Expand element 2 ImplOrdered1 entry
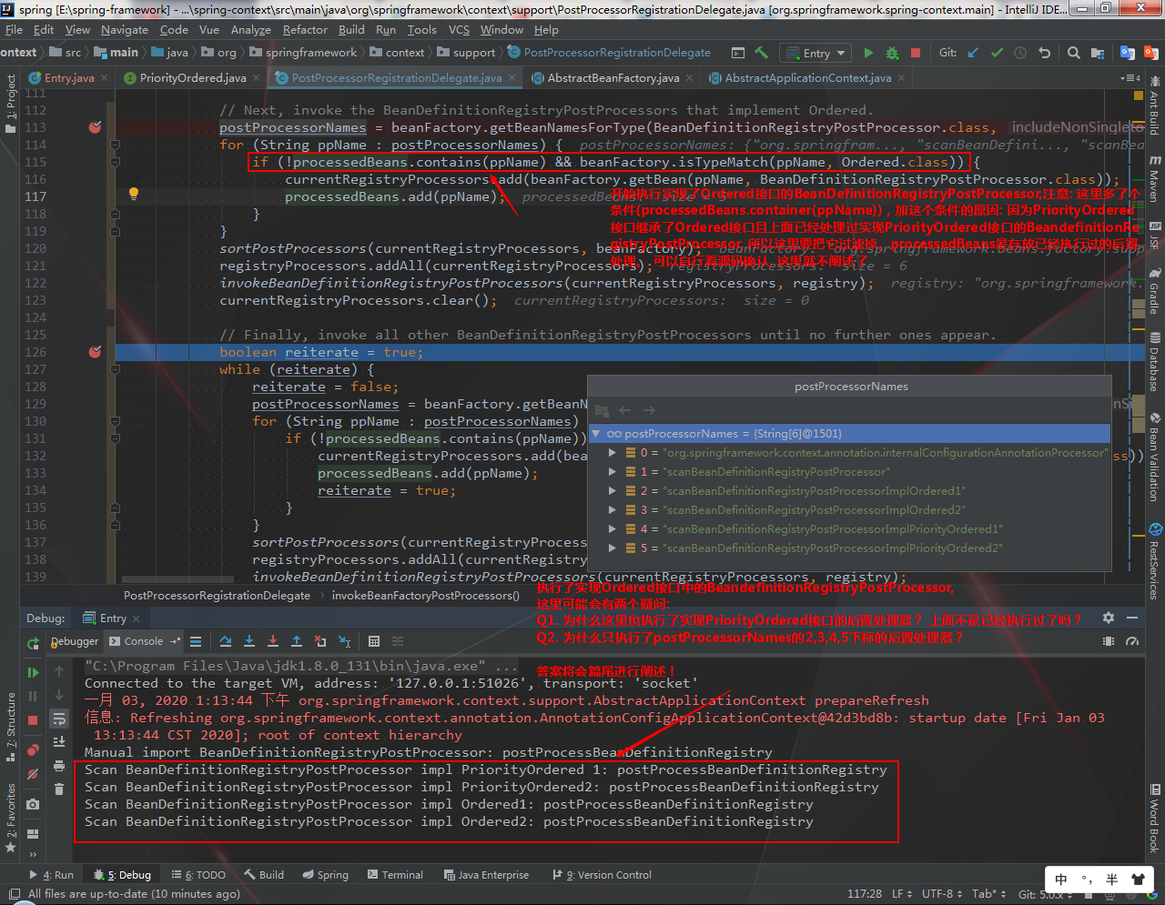The height and width of the screenshot is (905, 1165). [613, 491]
